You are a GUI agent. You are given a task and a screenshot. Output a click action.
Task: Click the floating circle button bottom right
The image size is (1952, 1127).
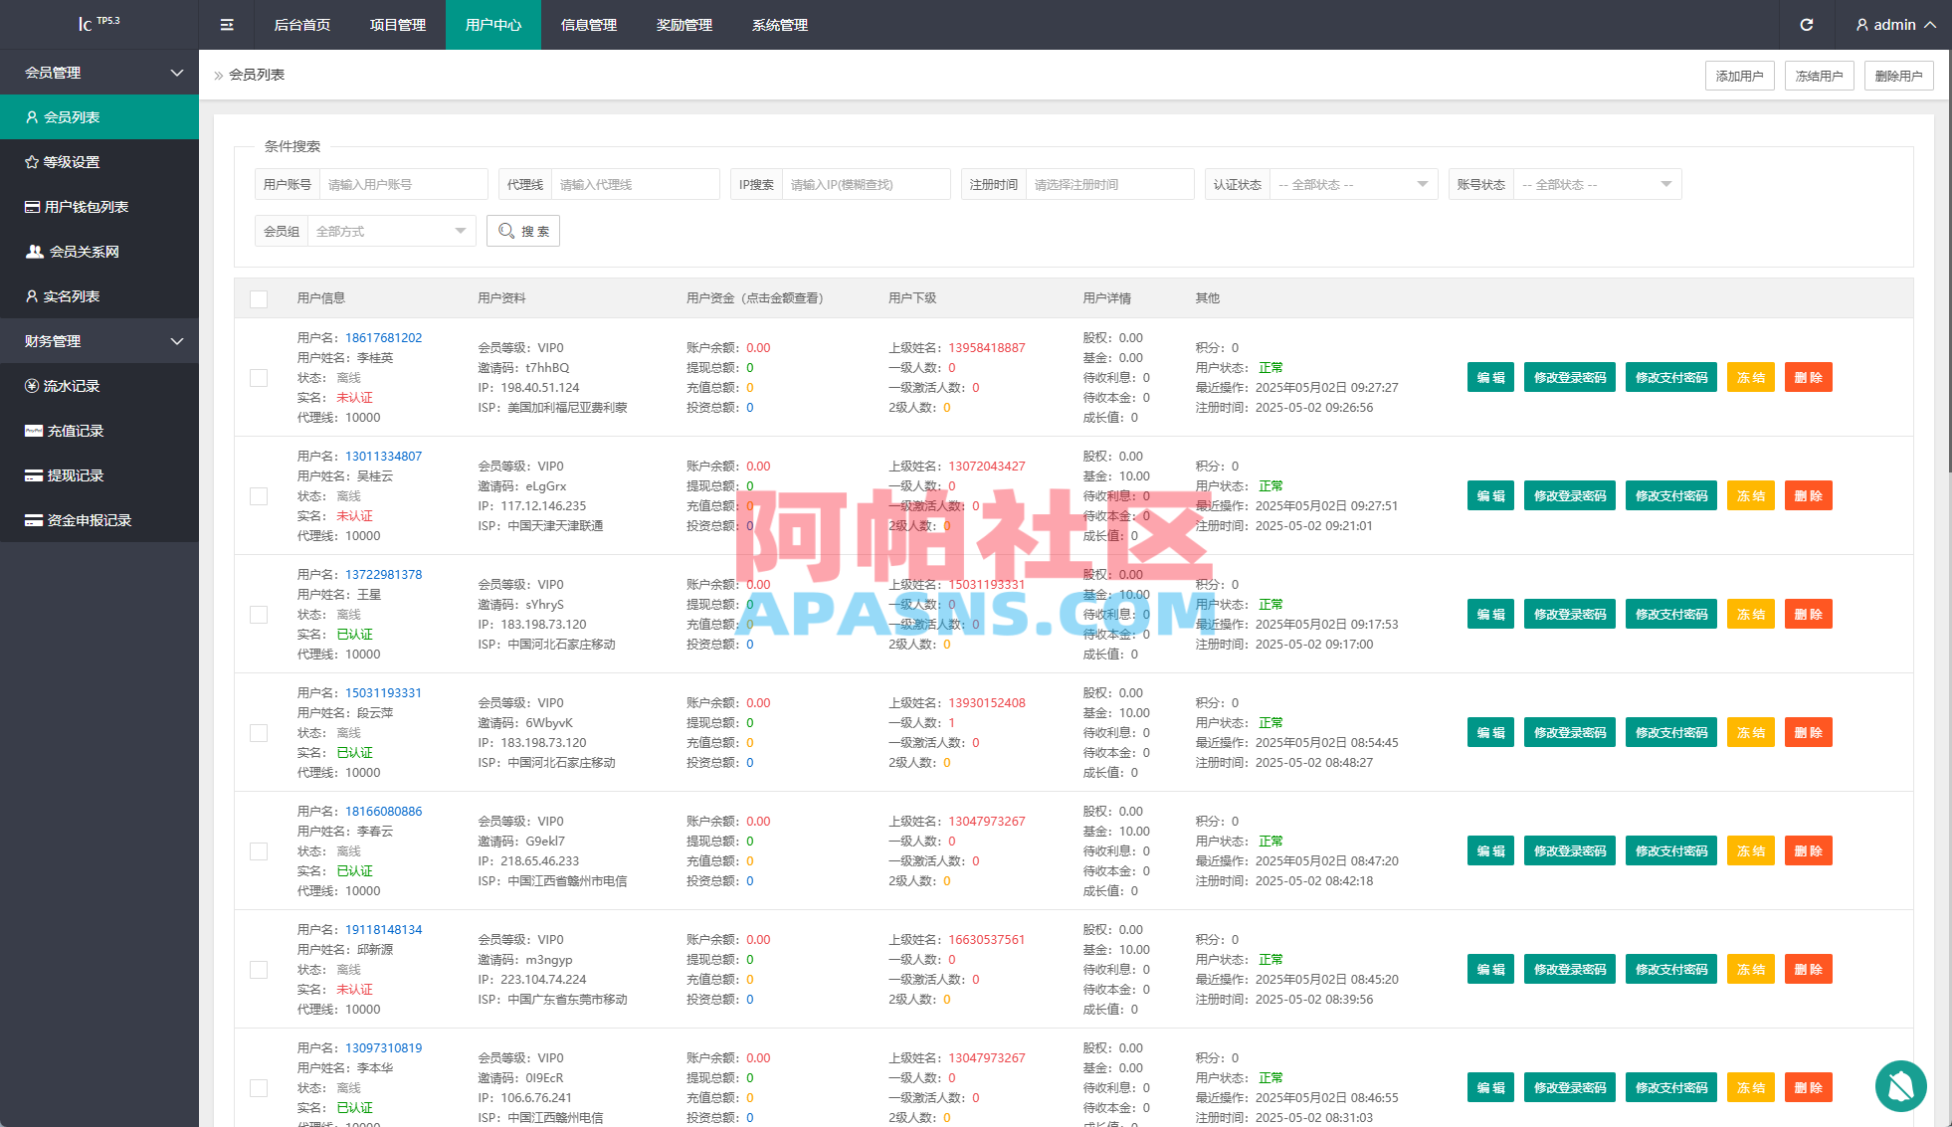point(1901,1087)
